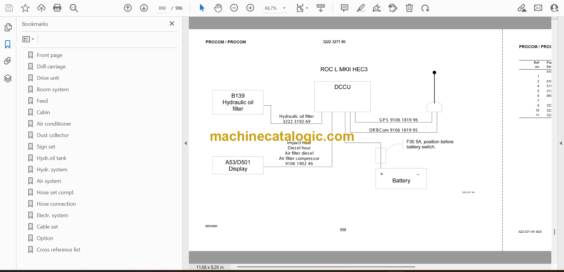Select the Sign set bookmark
This screenshot has height=272, width=564.
pos(46,147)
